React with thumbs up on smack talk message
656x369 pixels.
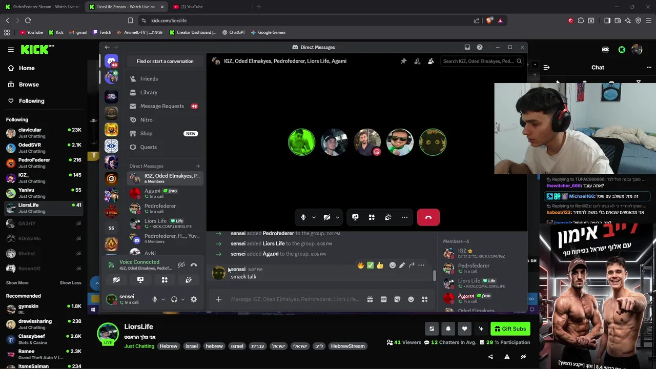[380, 265]
